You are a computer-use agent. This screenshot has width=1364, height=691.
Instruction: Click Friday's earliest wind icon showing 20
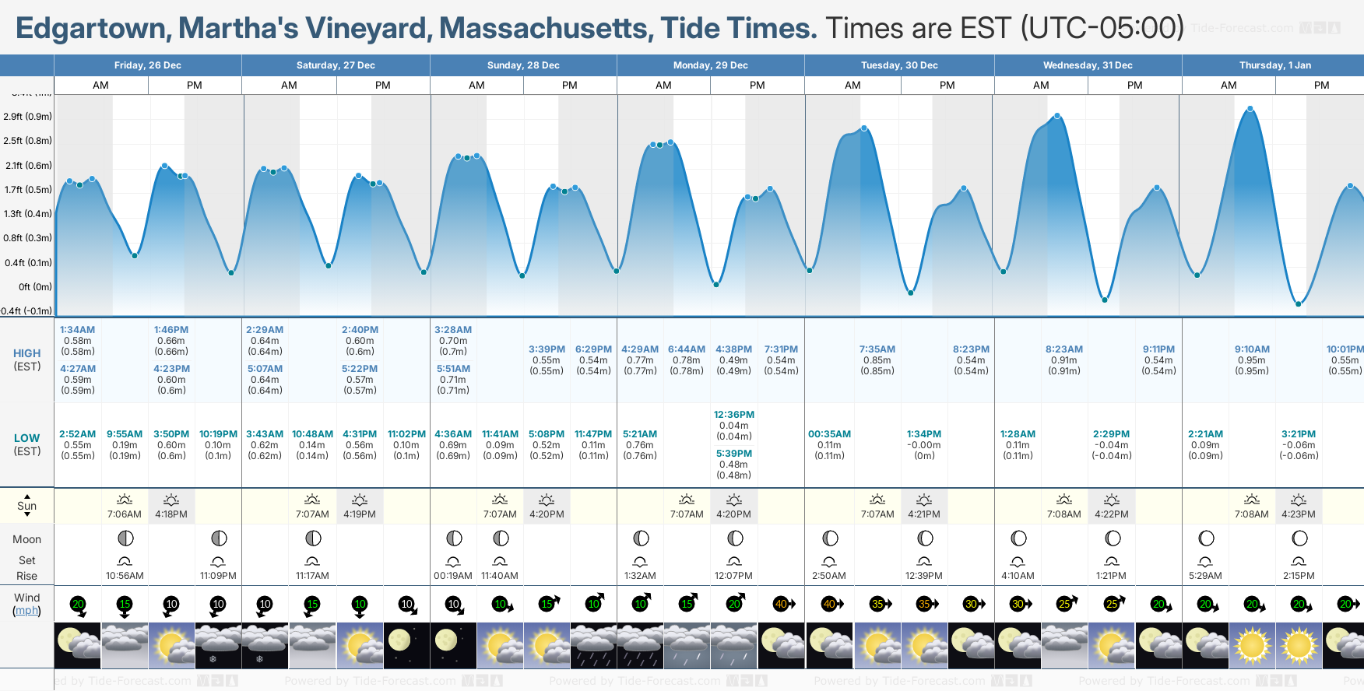tap(78, 604)
